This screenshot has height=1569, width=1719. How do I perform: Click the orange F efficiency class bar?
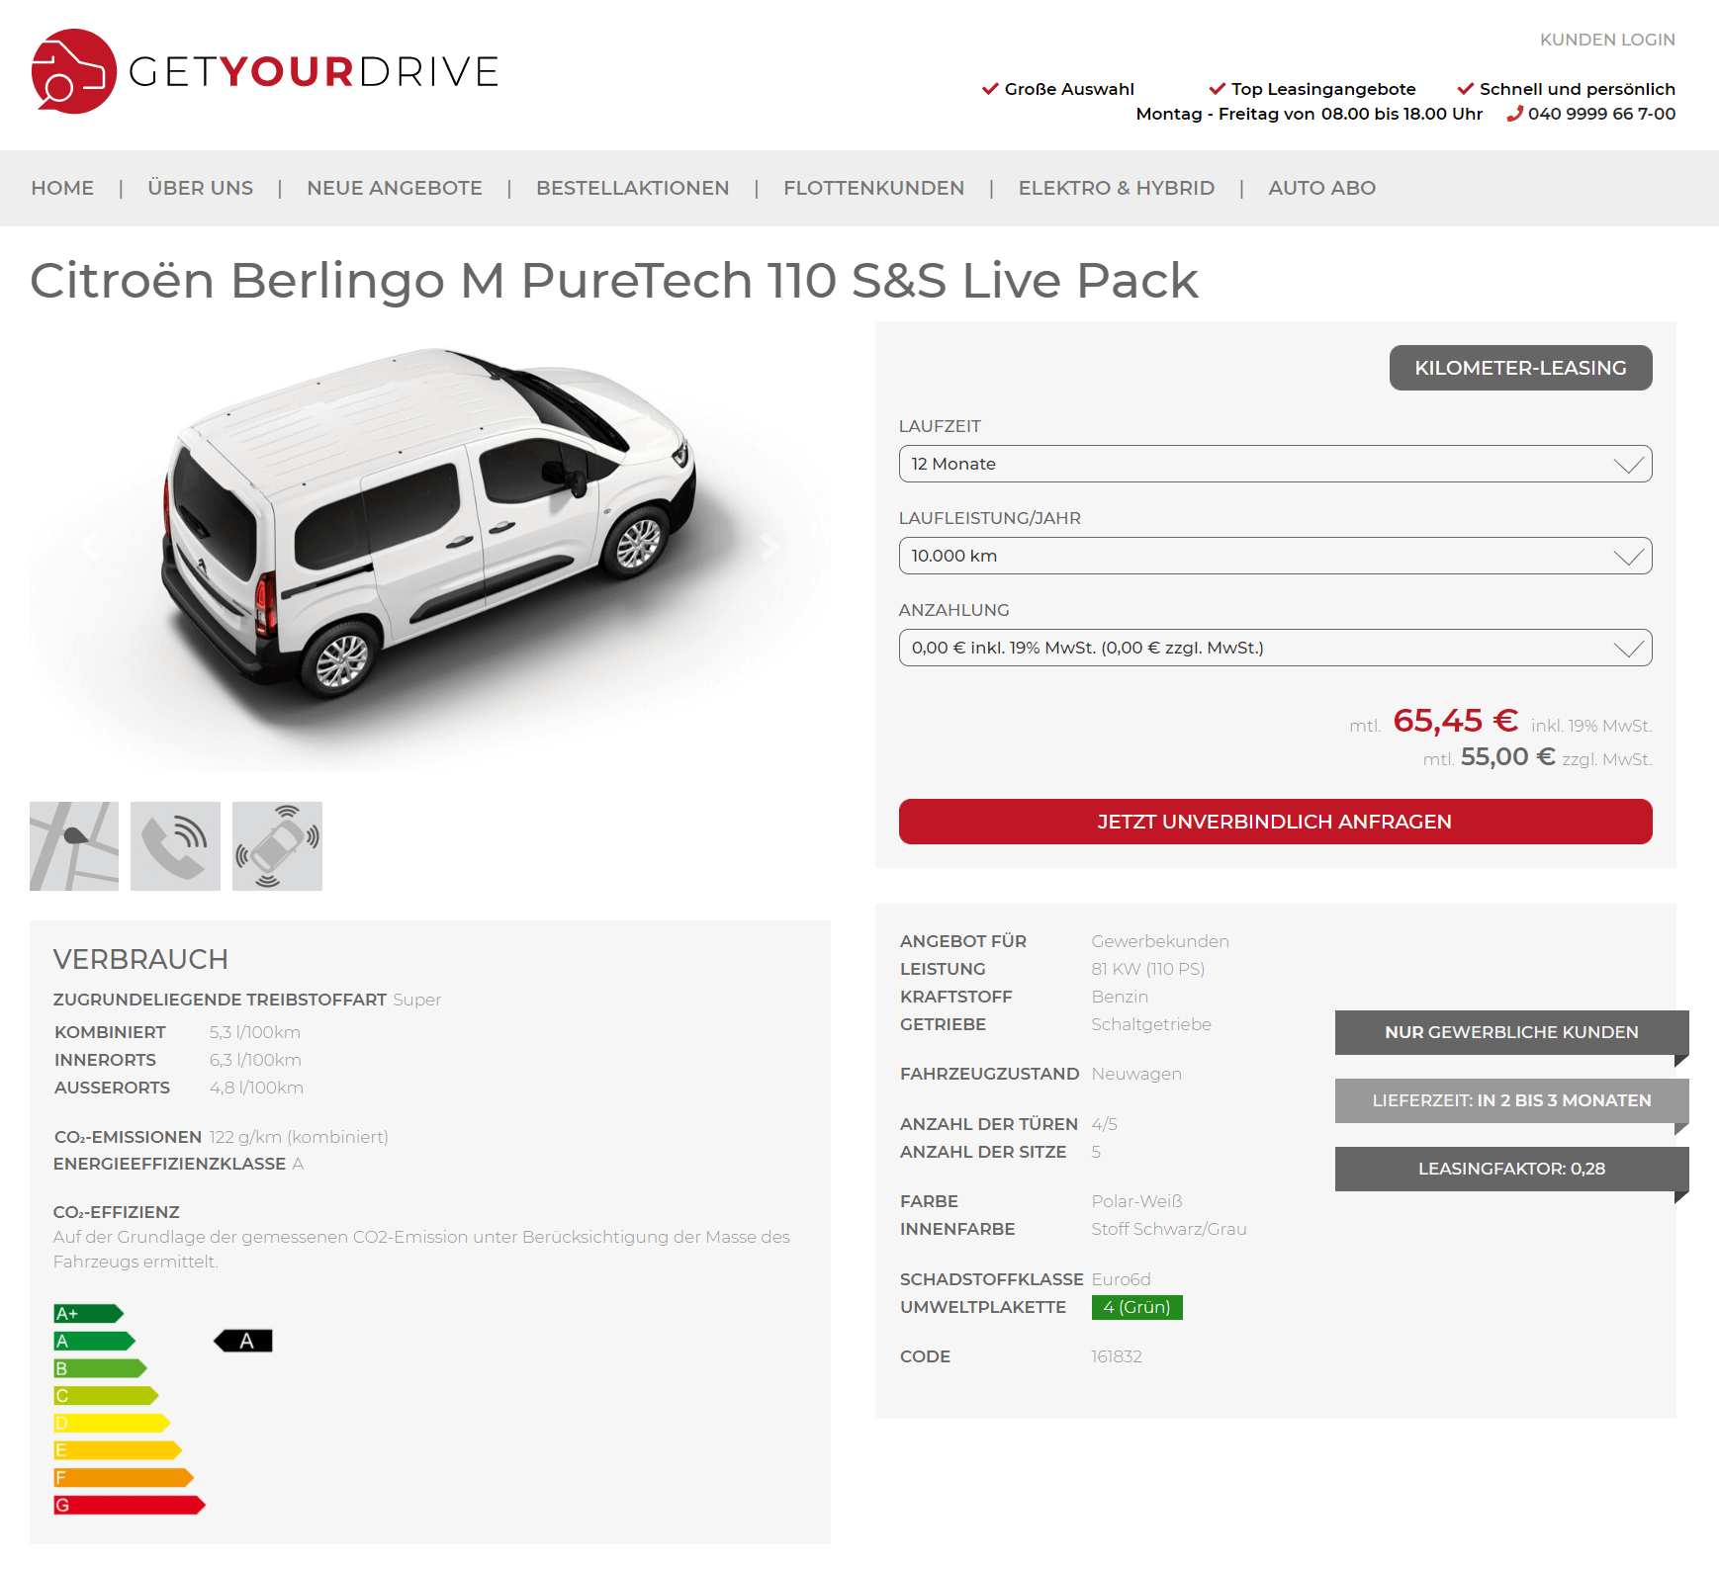(125, 1477)
